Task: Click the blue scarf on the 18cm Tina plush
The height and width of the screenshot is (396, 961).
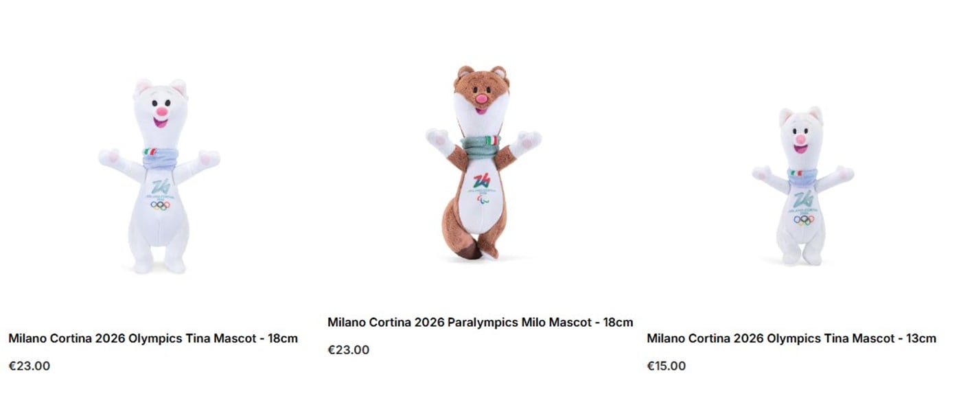Action: click(160, 157)
